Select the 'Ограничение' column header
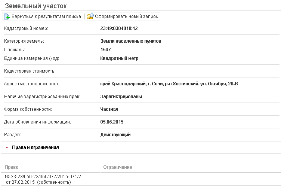Viewport: 281px width, 189px height. [117, 167]
